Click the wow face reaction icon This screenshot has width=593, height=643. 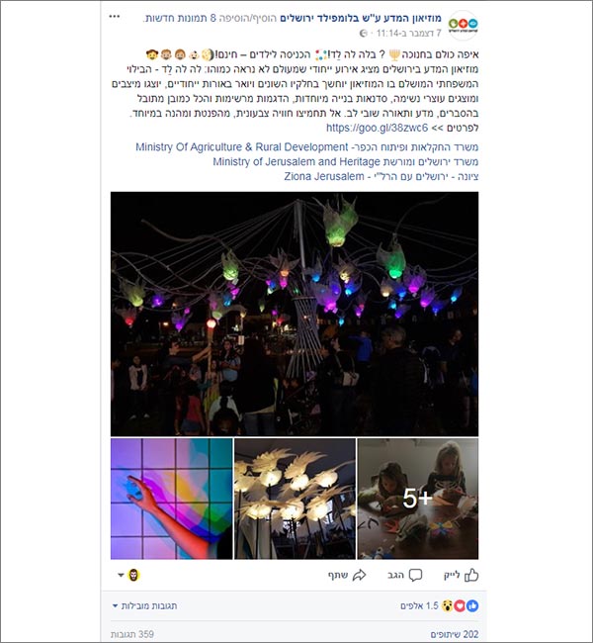click(x=448, y=605)
